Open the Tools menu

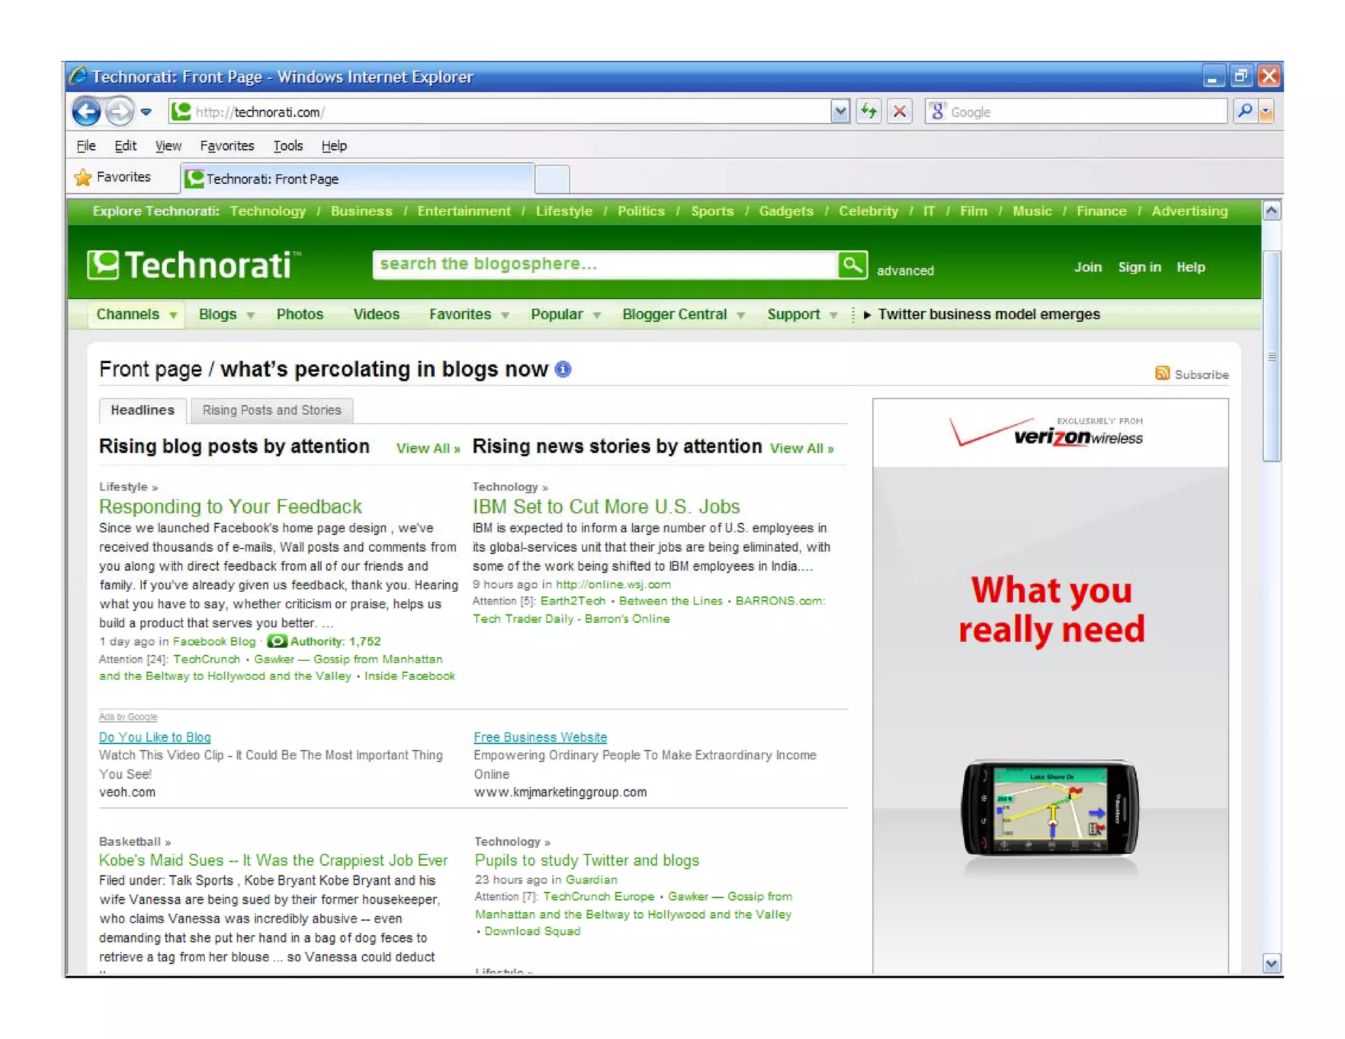[288, 146]
